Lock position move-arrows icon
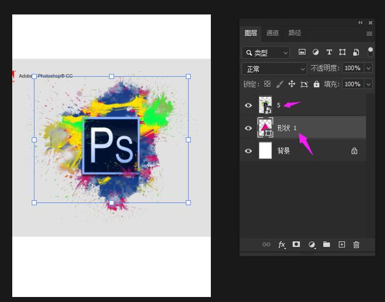 [x=292, y=84]
